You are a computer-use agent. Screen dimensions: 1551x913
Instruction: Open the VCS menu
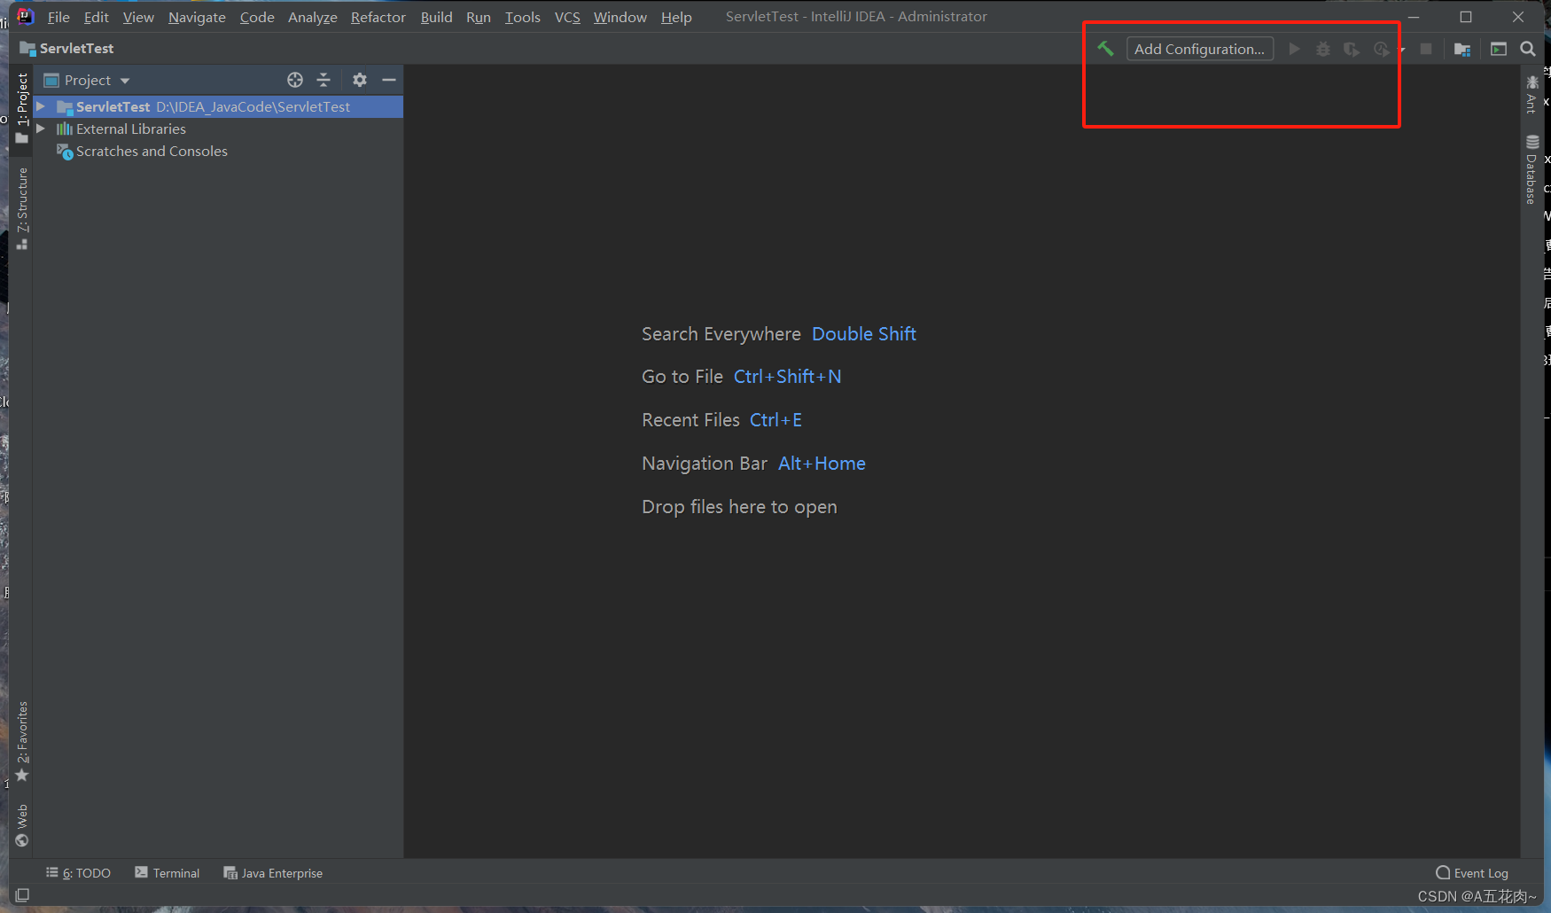[566, 16]
